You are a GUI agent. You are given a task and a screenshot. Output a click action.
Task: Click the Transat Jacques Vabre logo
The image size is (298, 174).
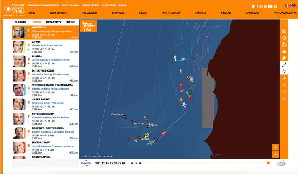[14, 10]
